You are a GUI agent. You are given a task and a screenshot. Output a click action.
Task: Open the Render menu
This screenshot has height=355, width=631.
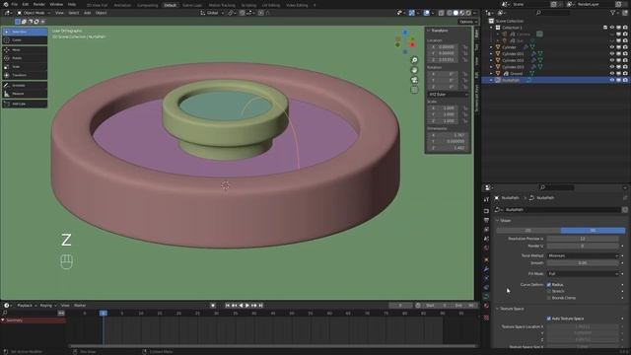(39, 4)
